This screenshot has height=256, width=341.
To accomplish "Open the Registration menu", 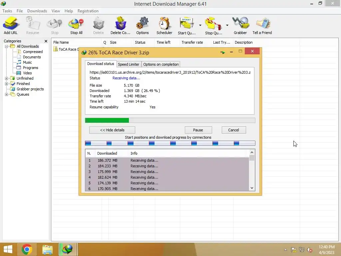I will point(88,11).
